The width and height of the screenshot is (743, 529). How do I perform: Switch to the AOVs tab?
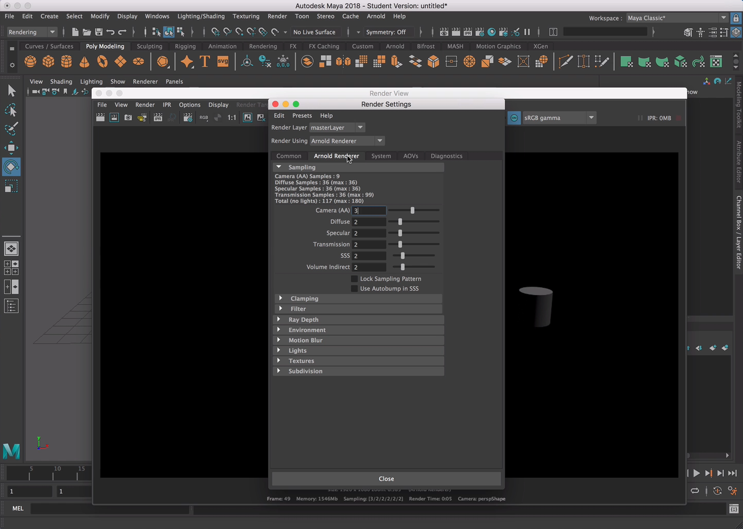pos(411,156)
